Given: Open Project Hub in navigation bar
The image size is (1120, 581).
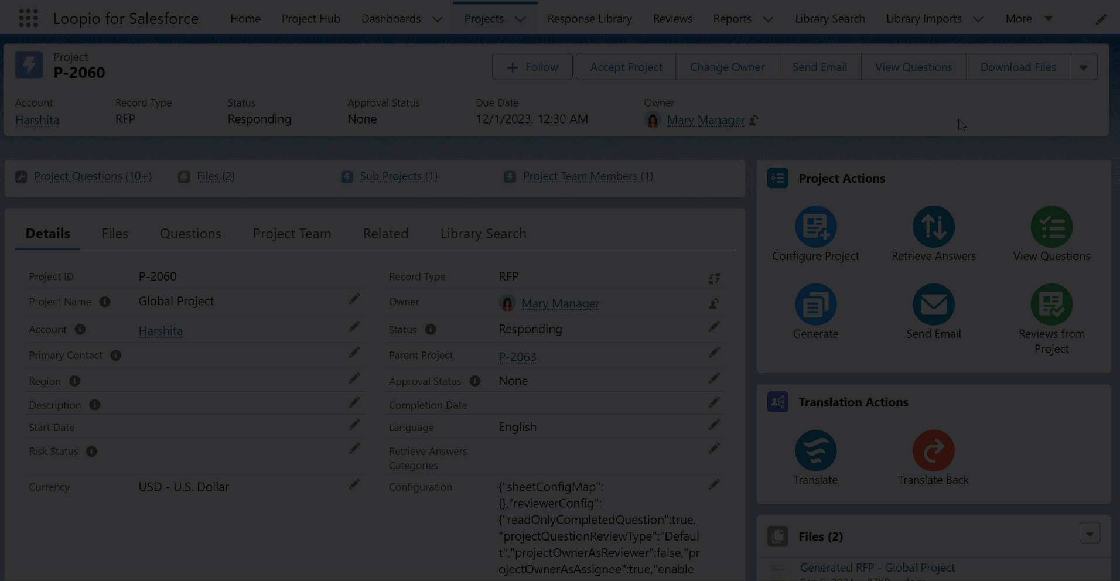Looking at the screenshot, I should tap(310, 19).
